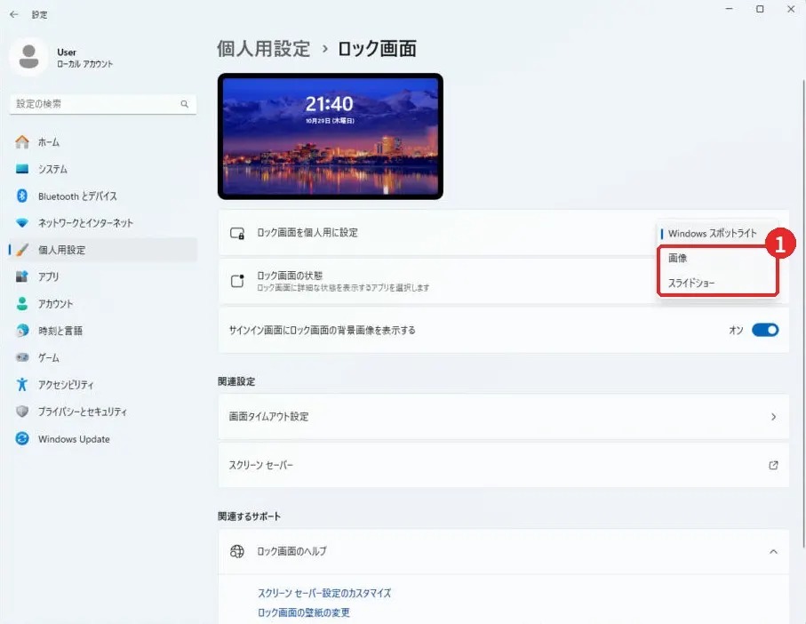Screen dimensions: 806x624
Task: Toggle サインイン画面 background image switch
Action: [x=765, y=330]
